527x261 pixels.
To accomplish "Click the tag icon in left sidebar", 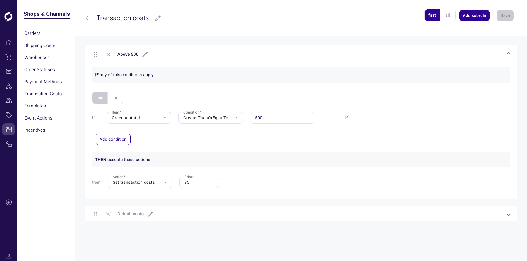I will 9,115.
